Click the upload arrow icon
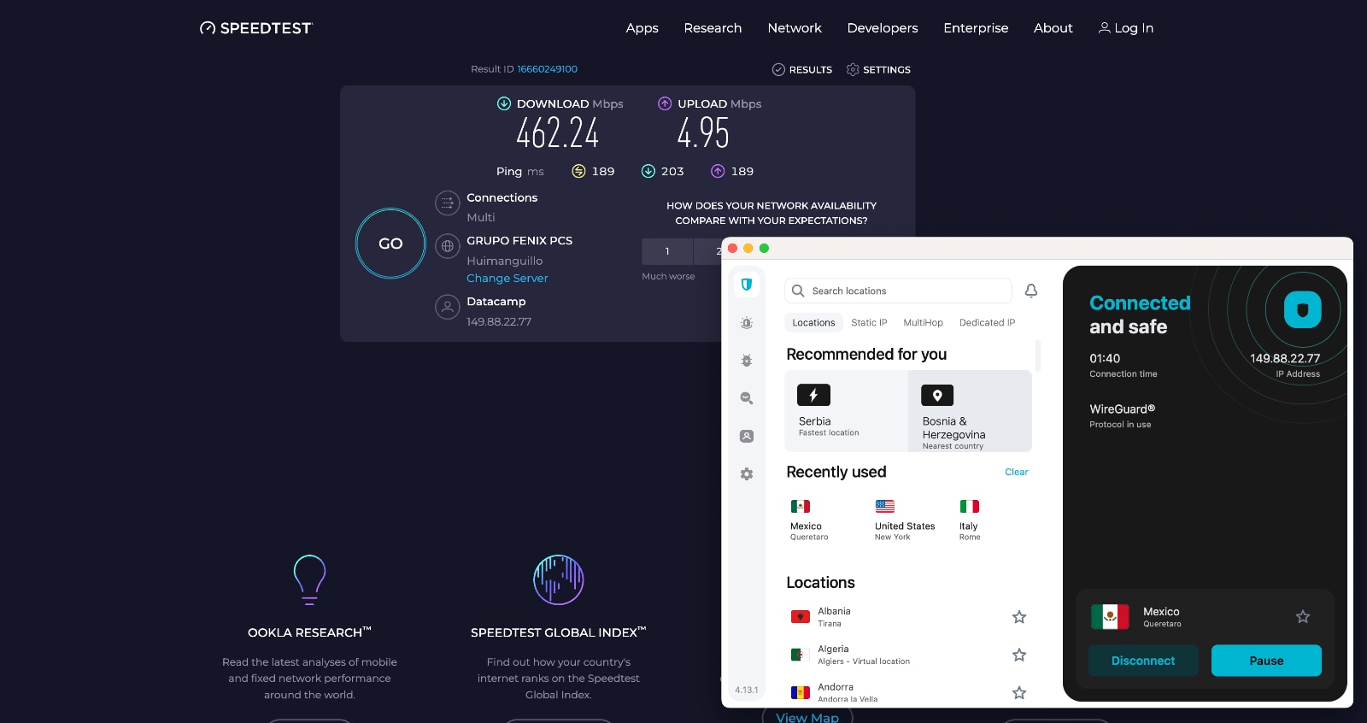Image resolution: width=1367 pixels, height=723 pixels. click(665, 103)
